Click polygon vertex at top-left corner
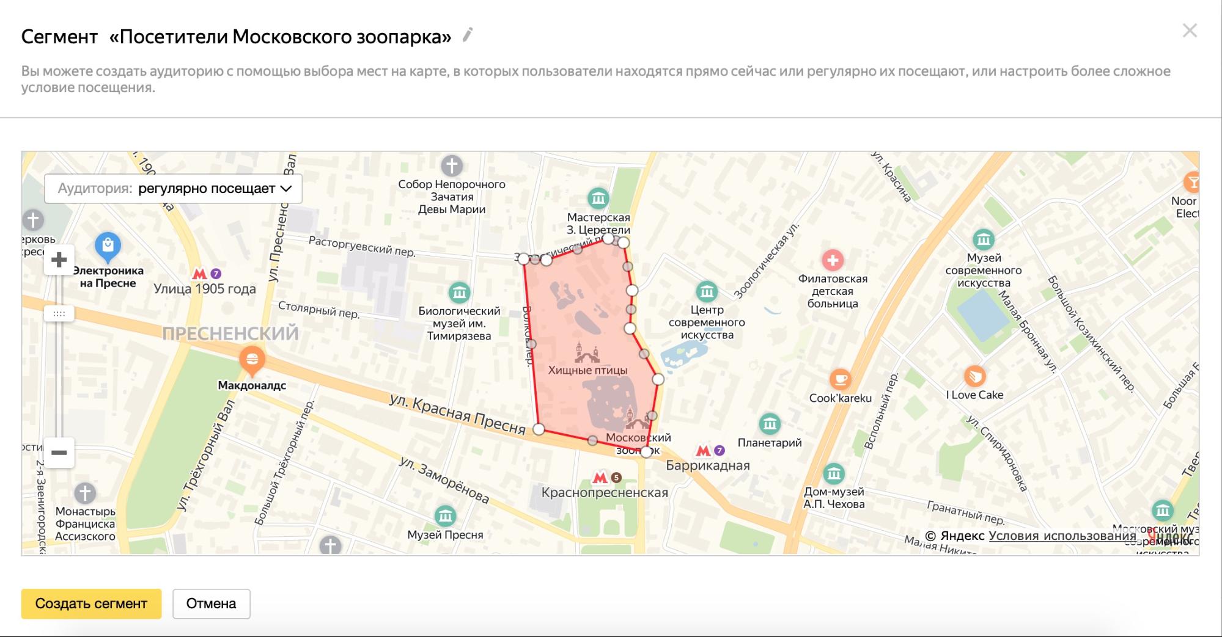 [x=524, y=259]
